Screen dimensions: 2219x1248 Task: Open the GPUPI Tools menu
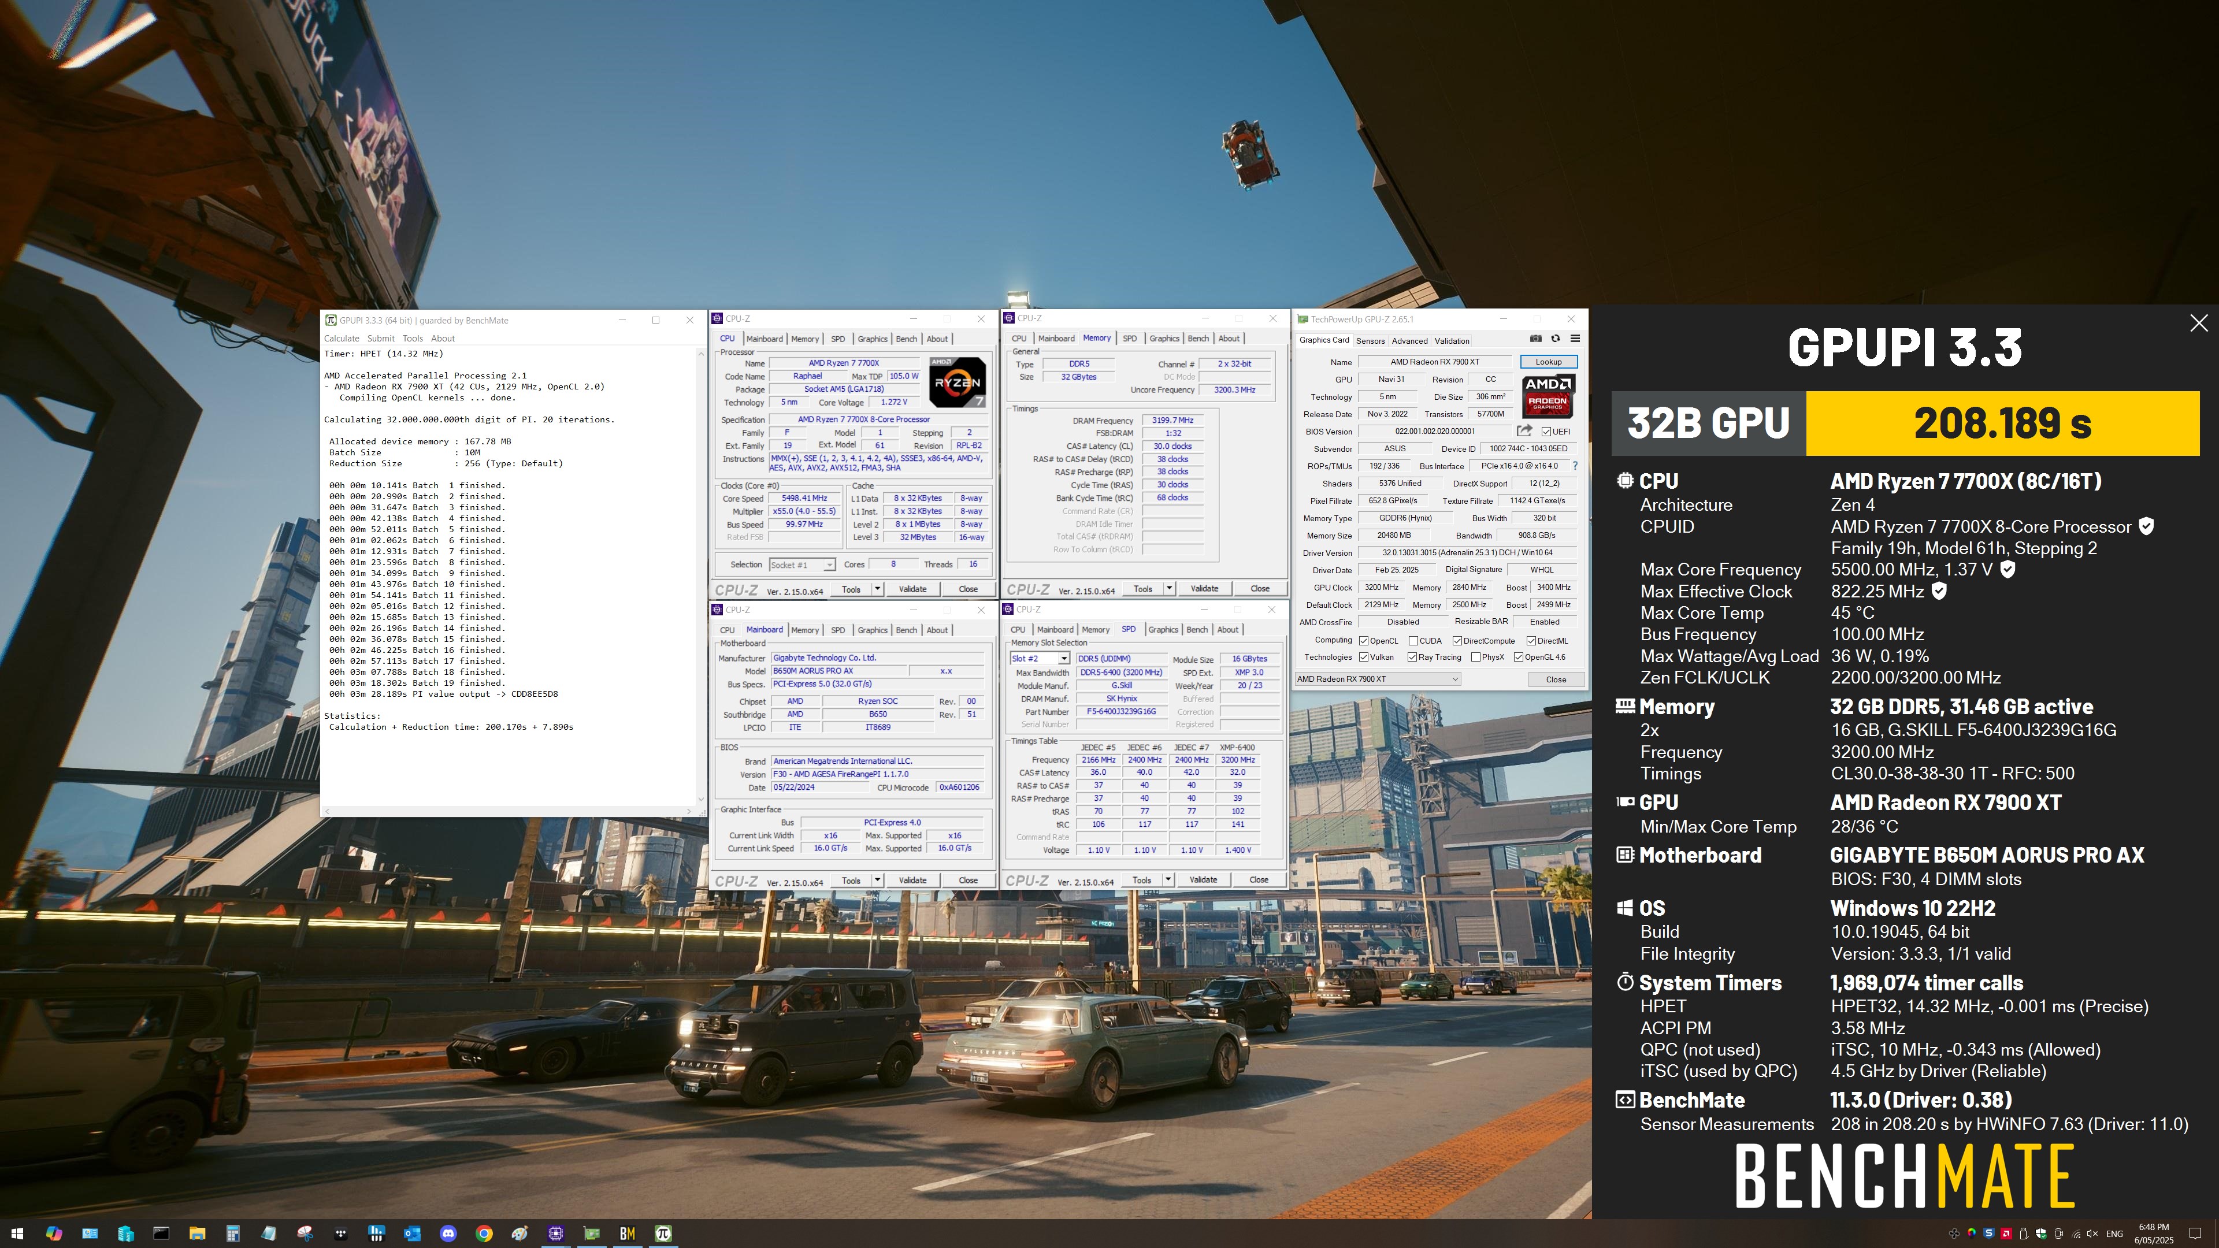[x=413, y=339]
